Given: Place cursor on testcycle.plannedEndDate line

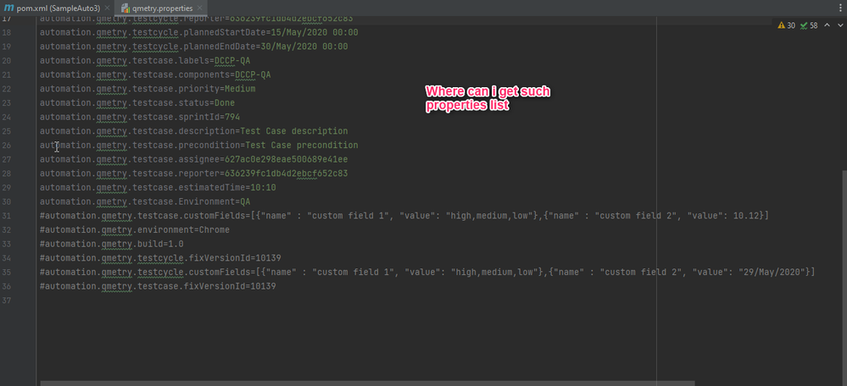Looking at the screenshot, I should pyautogui.click(x=194, y=47).
